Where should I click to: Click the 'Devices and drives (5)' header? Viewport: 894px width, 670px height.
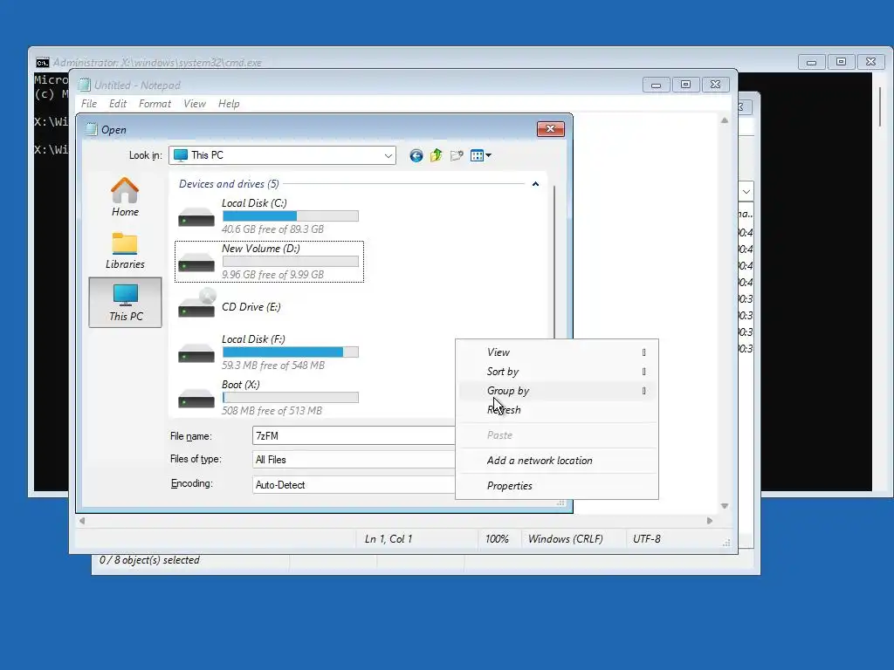click(x=230, y=184)
